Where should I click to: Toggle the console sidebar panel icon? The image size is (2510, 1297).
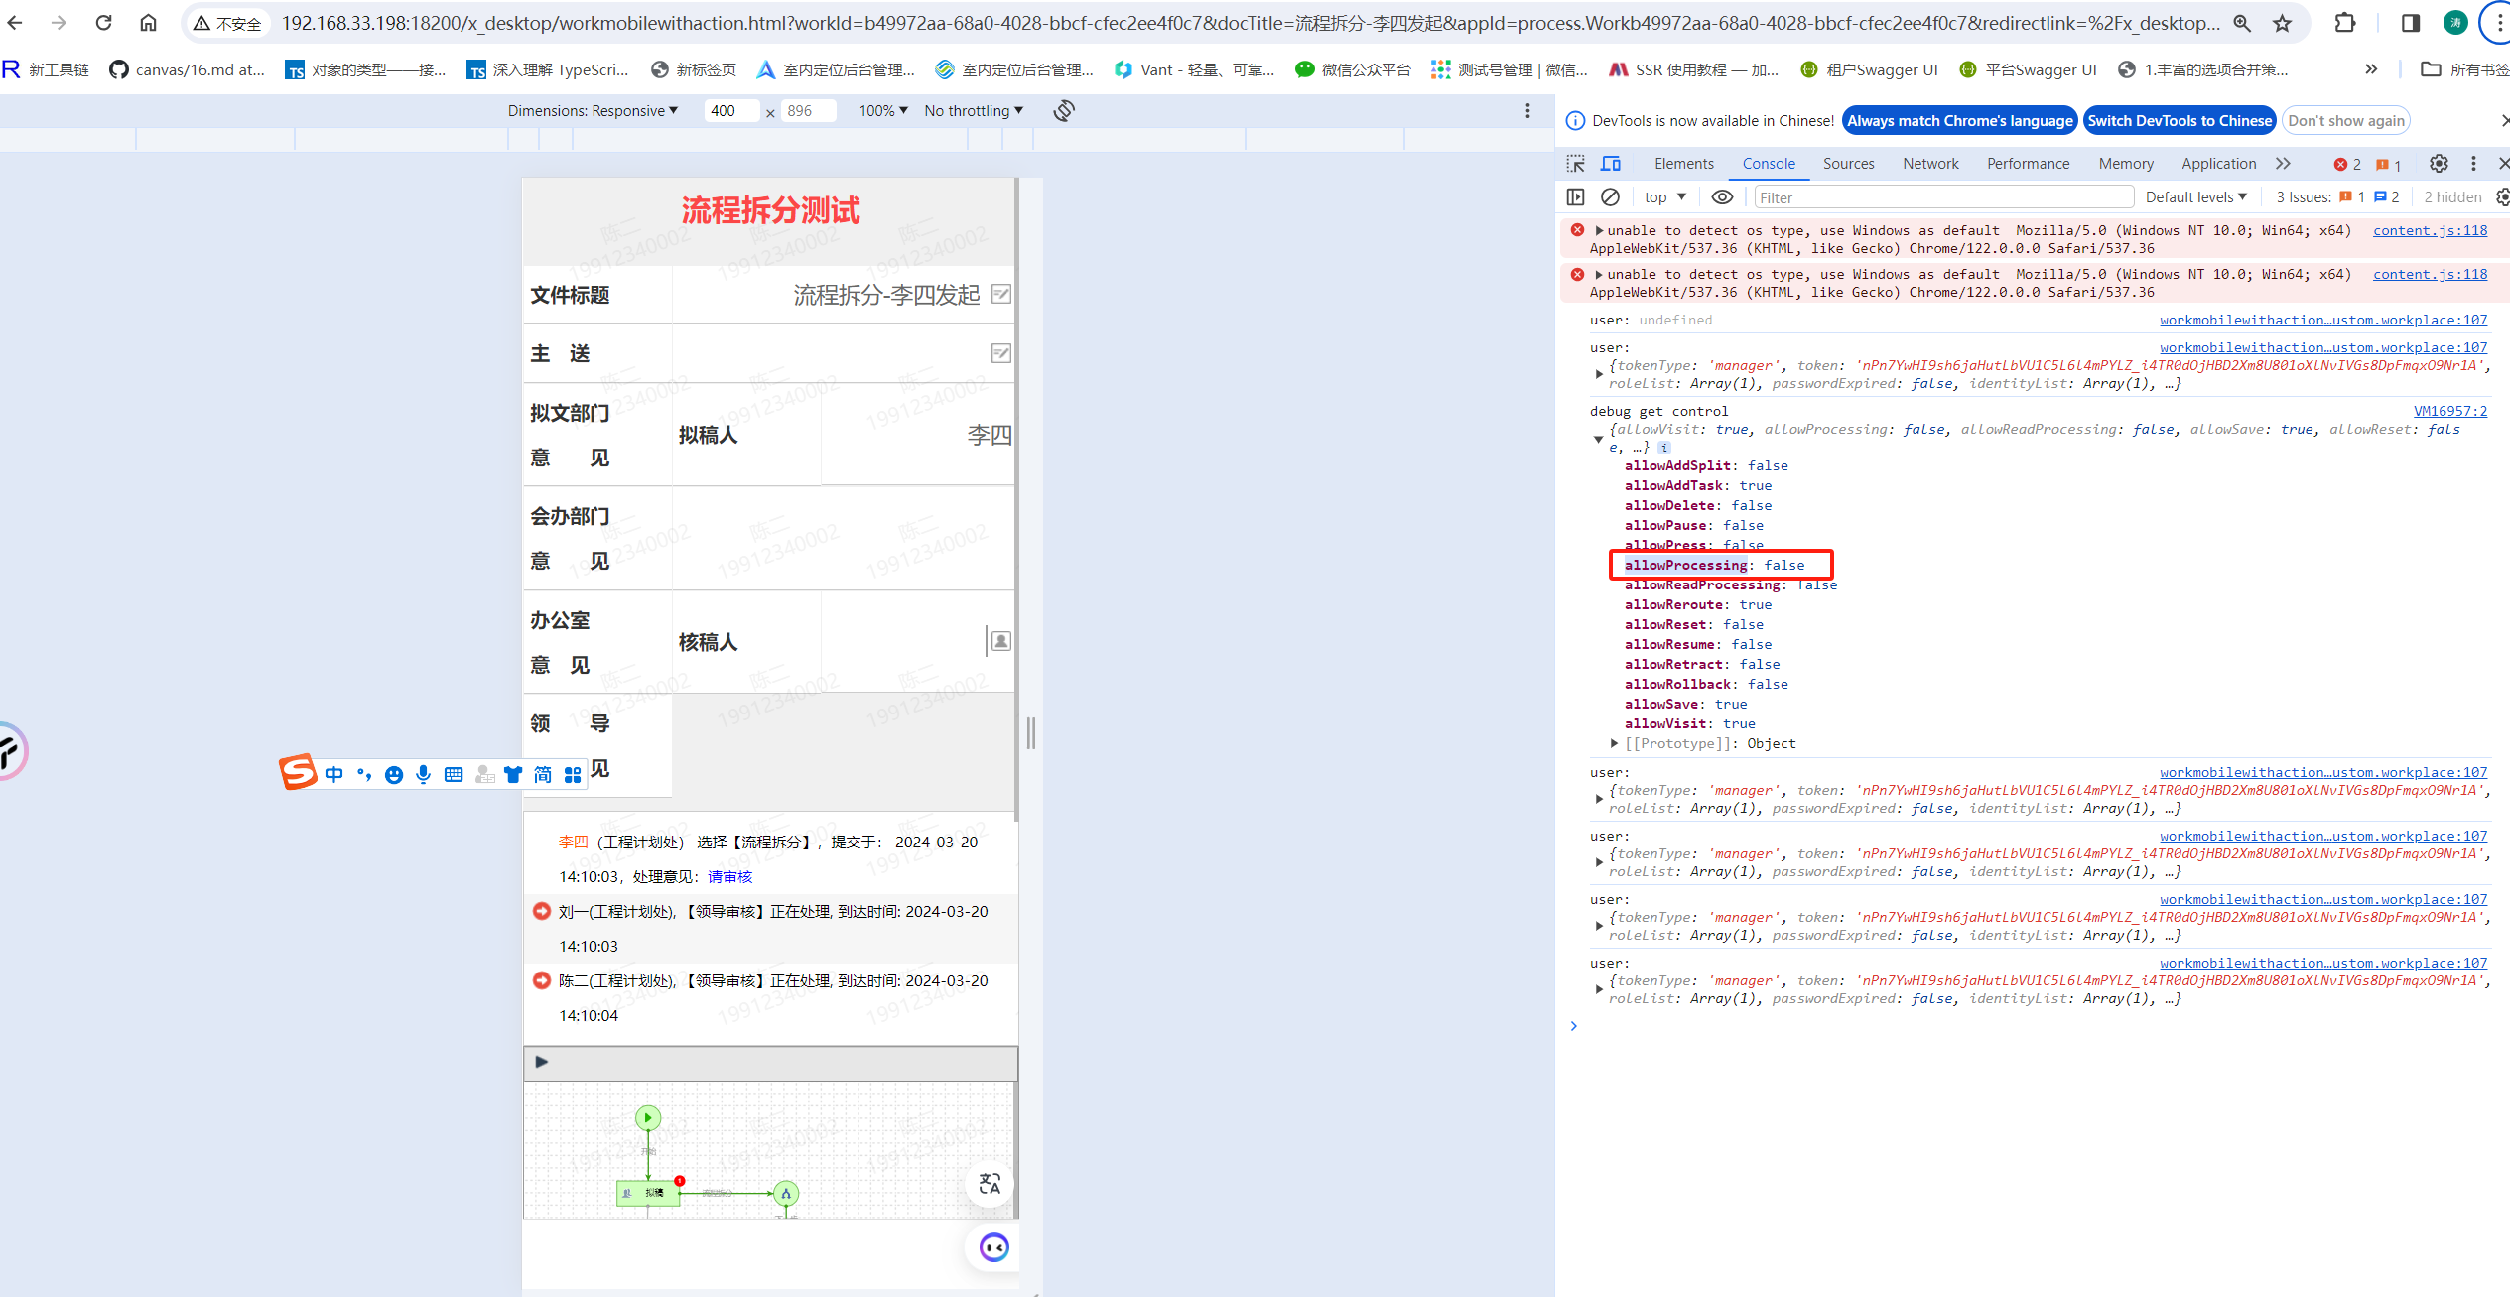pos(1575,197)
